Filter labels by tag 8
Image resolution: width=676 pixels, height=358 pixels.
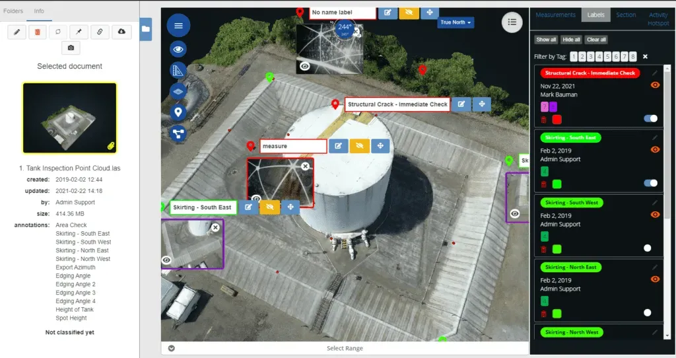pyautogui.click(x=633, y=57)
